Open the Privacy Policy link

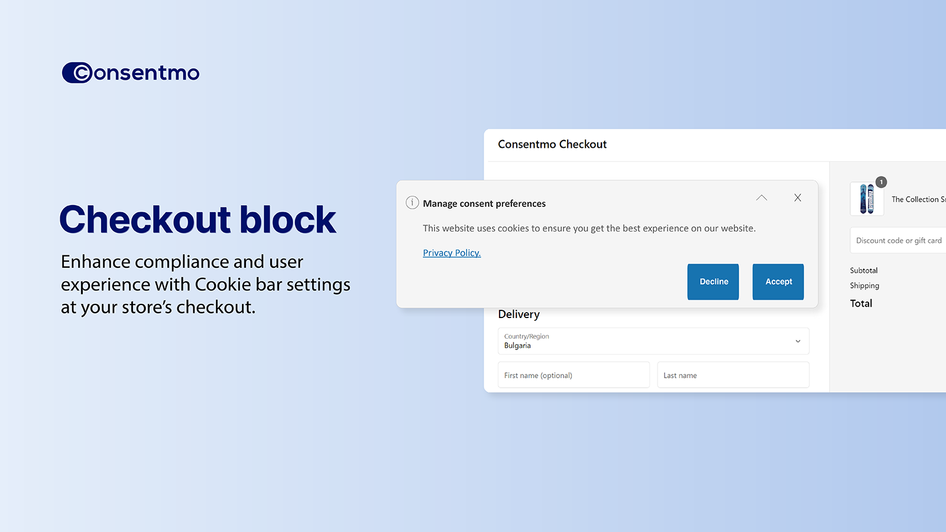point(451,252)
